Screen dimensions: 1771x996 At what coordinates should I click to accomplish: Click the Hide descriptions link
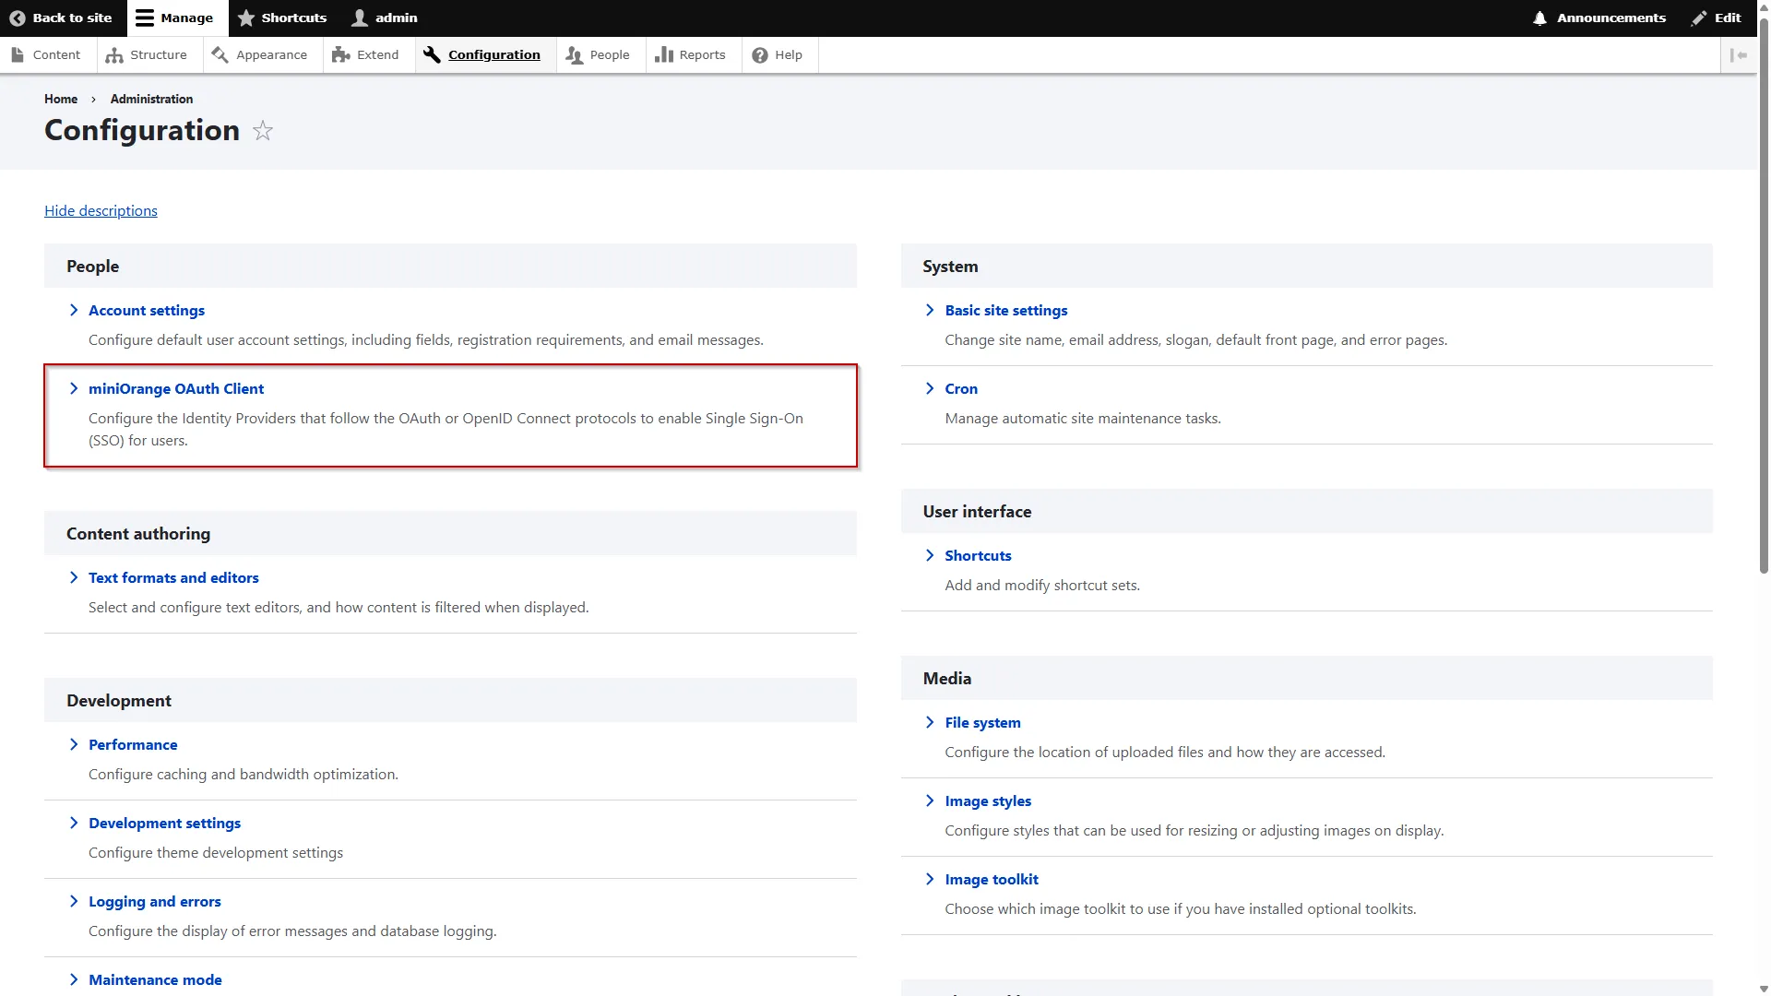[101, 210]
